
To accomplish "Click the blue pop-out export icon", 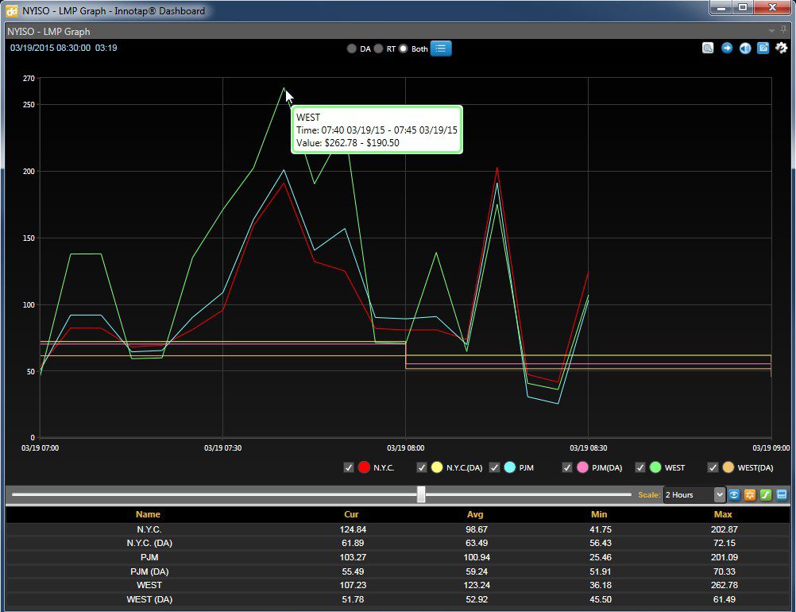I will tap(763, 48).
